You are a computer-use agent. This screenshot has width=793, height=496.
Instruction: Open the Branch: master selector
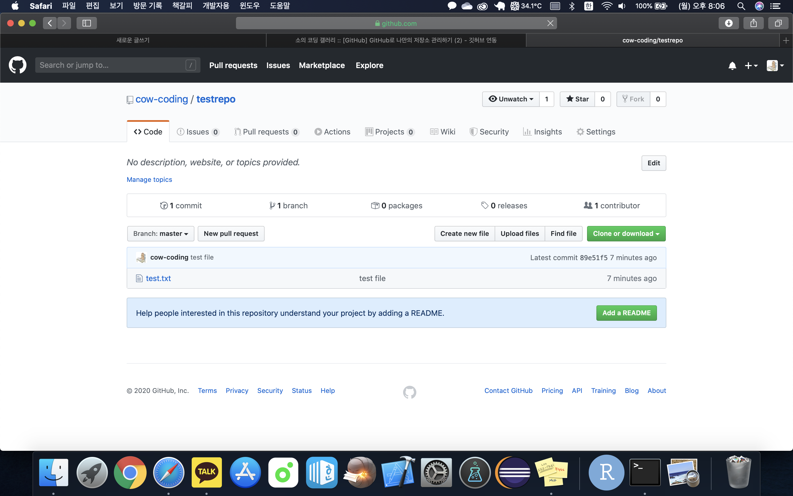tap(161, 234)
